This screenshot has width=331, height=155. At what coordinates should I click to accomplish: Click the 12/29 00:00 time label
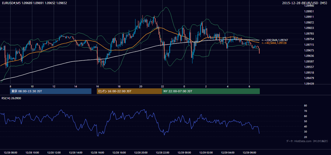184,152
